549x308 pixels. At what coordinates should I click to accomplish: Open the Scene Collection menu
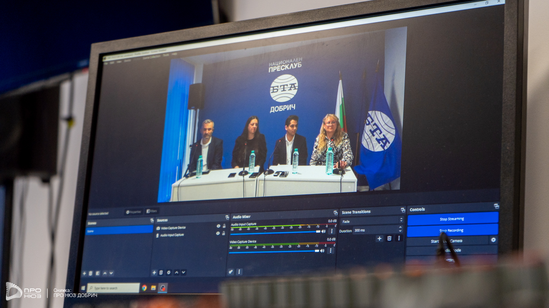coord(151,57)
